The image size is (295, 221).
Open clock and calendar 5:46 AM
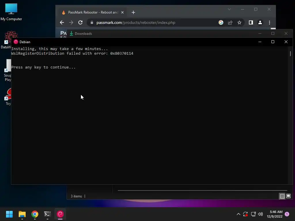click(x=275, y=214)
